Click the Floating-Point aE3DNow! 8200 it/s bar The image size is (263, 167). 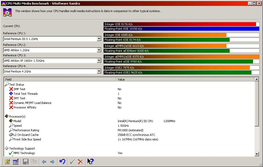coord(182,51)
